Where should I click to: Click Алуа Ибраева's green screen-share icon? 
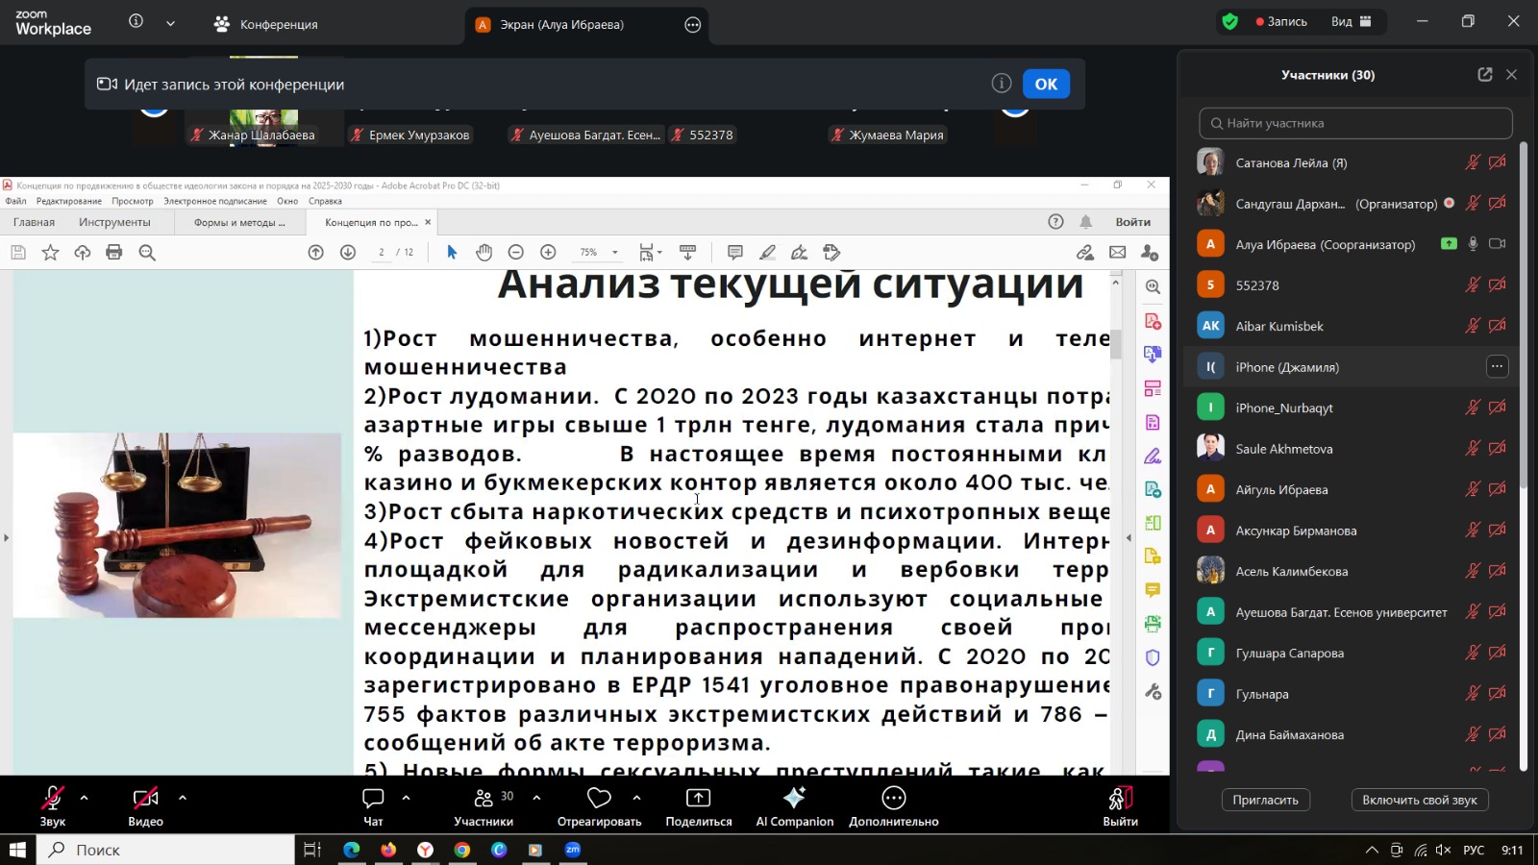[1449, 244]
